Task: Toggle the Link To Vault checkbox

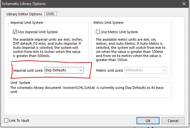Action: pos(6,120)
